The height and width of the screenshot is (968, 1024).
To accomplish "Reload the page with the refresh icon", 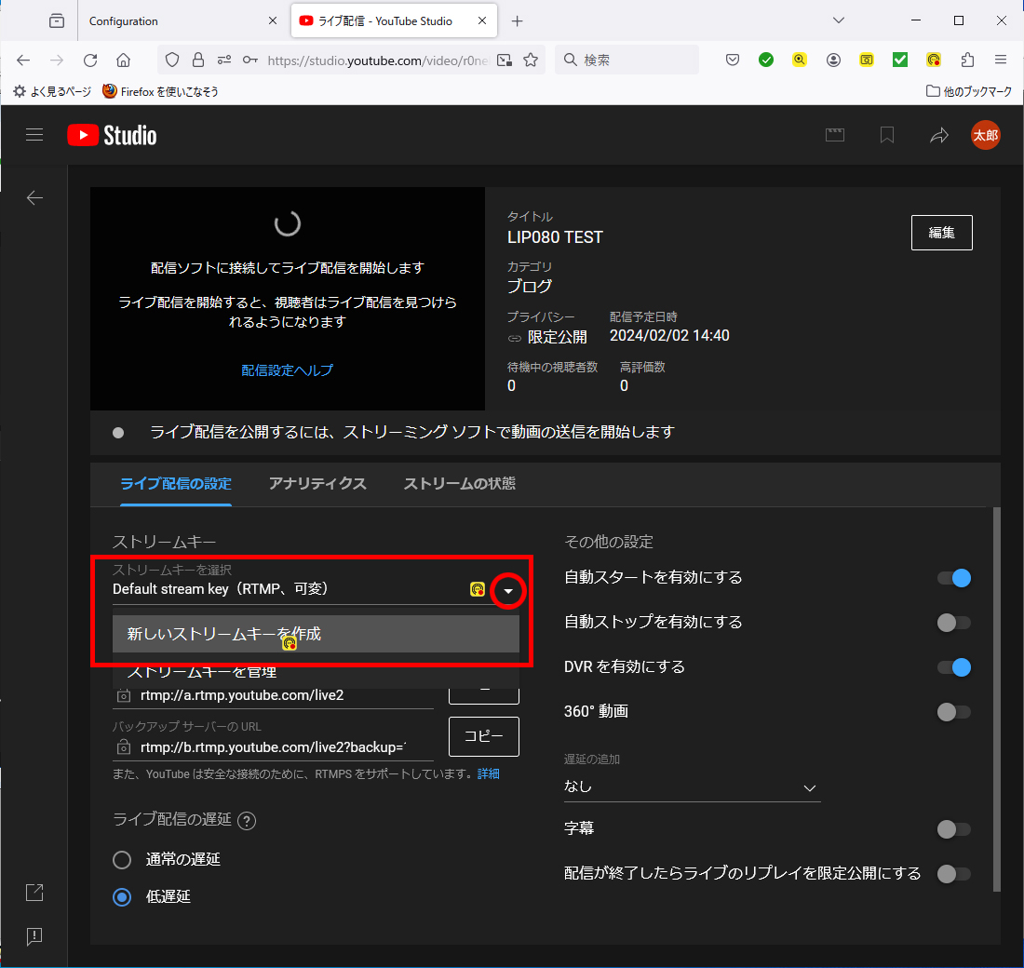I will click(x=90, y=60).
